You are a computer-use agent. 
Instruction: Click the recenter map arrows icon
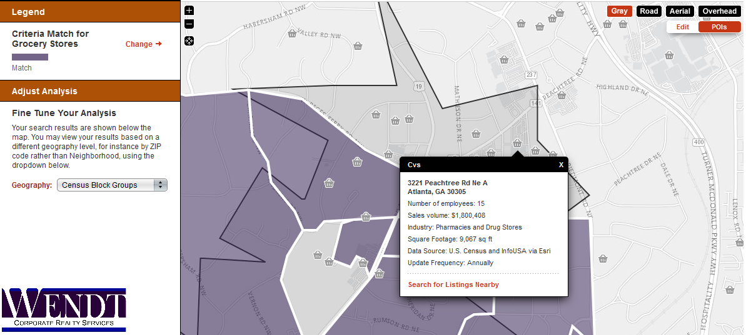189,41
